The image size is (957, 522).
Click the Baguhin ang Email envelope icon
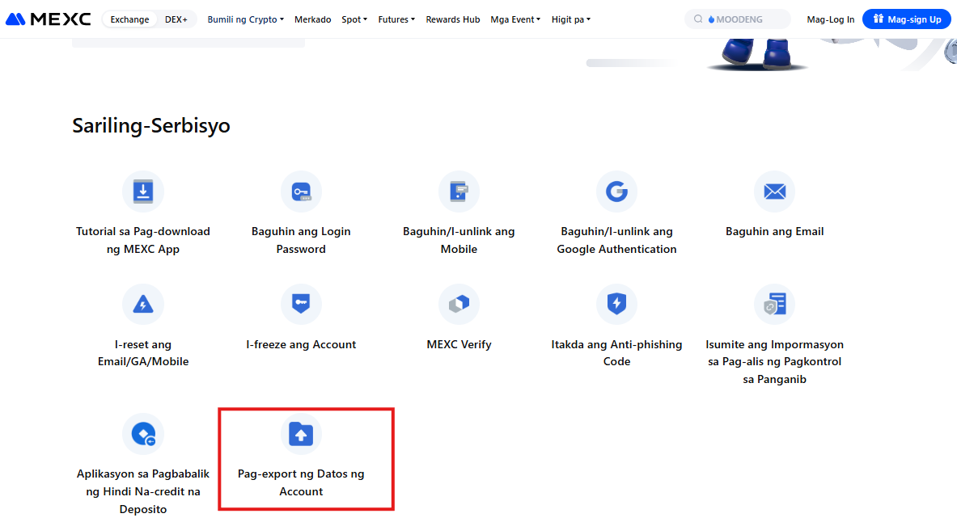point(774,192)
